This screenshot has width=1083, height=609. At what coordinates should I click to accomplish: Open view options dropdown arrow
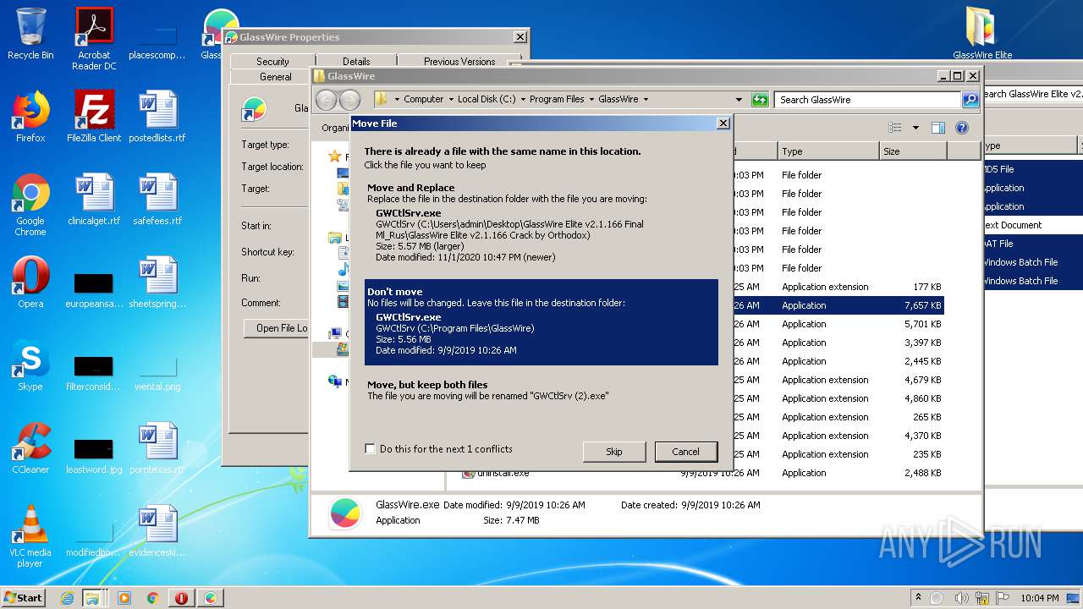coord(915,128)
